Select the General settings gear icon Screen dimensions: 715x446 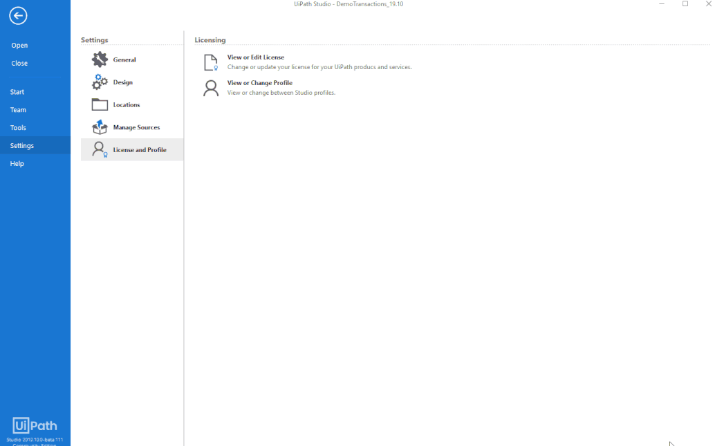point(98,59)
